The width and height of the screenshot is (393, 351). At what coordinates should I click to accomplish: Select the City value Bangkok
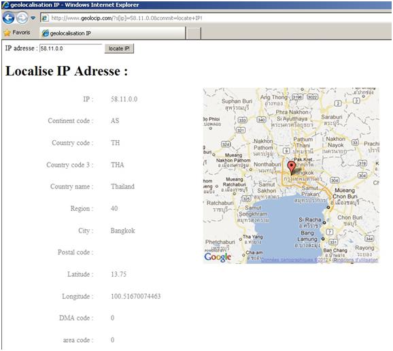click(x=123, y=231)
